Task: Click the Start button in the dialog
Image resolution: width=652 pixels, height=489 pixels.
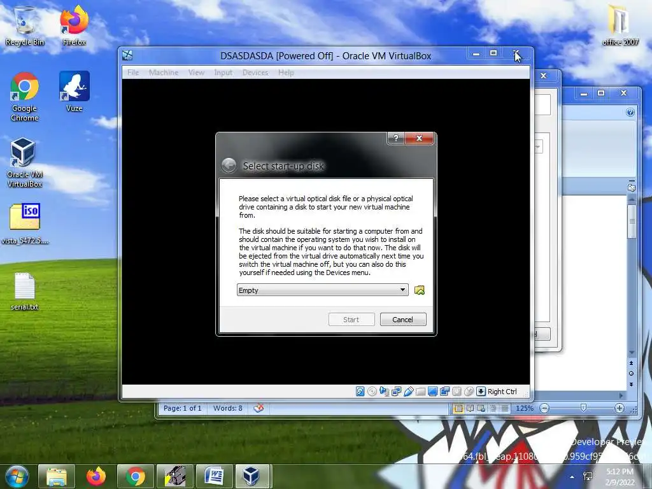Action: 351,320
